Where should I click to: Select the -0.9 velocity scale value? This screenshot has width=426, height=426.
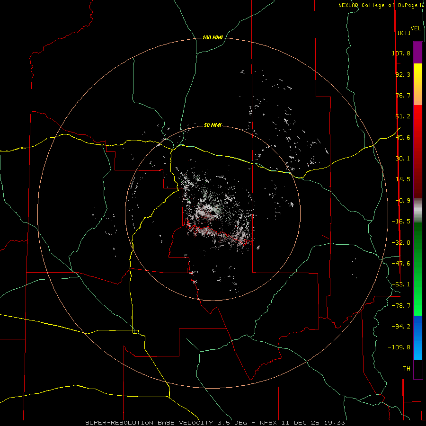403,201
